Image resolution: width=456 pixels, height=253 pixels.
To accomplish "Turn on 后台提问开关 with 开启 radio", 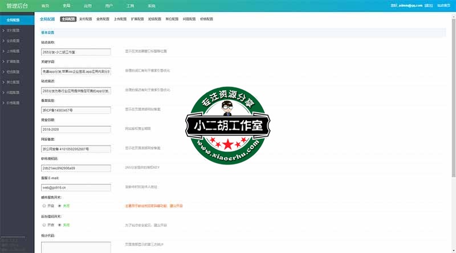I will tap(44, 225).
